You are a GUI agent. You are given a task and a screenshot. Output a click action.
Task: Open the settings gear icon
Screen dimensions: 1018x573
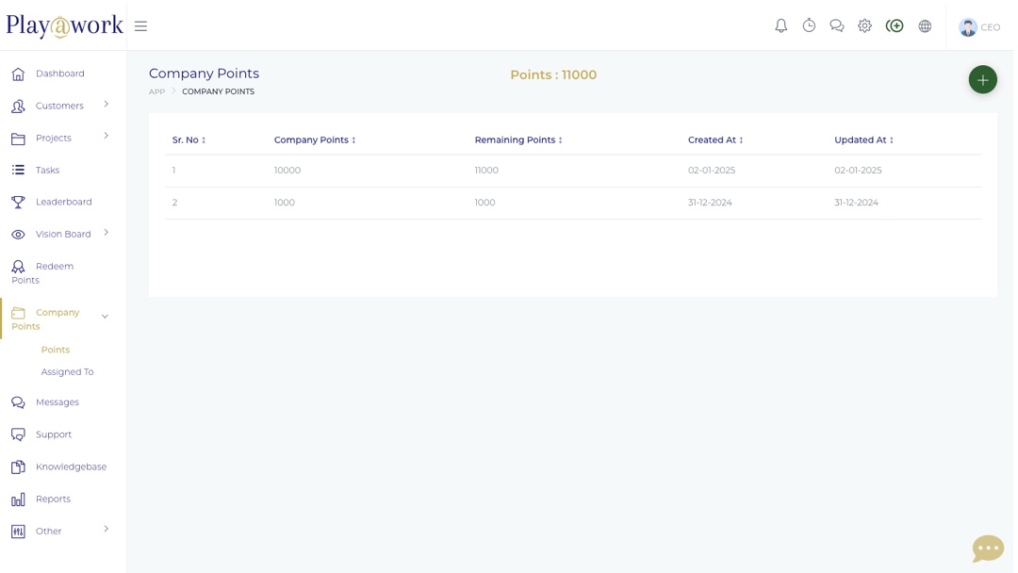pyautogui.click(x=864, y=26)
